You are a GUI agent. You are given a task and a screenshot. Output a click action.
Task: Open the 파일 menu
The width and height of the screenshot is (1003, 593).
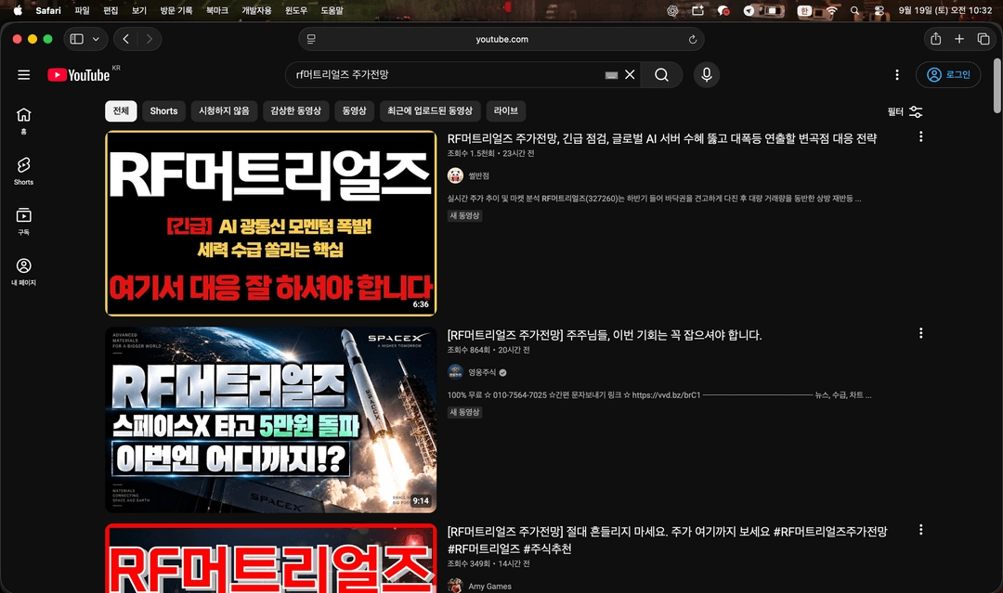click(82, 10)
